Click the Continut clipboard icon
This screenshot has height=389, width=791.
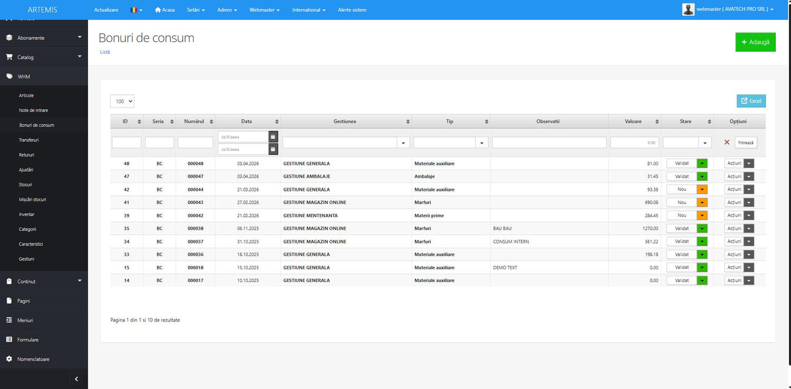tap(9, 281)
